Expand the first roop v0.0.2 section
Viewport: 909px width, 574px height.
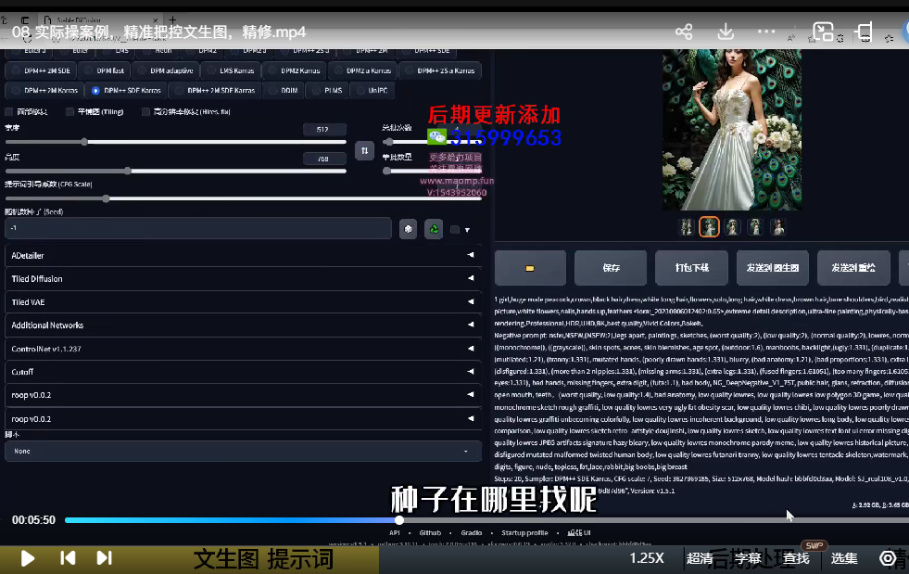point(243,395)
